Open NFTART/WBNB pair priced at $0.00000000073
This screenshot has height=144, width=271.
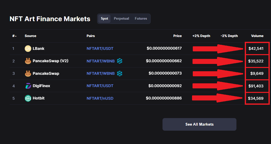(101, 74)
